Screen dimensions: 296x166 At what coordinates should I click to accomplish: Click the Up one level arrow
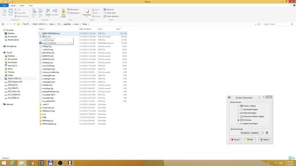14,24
